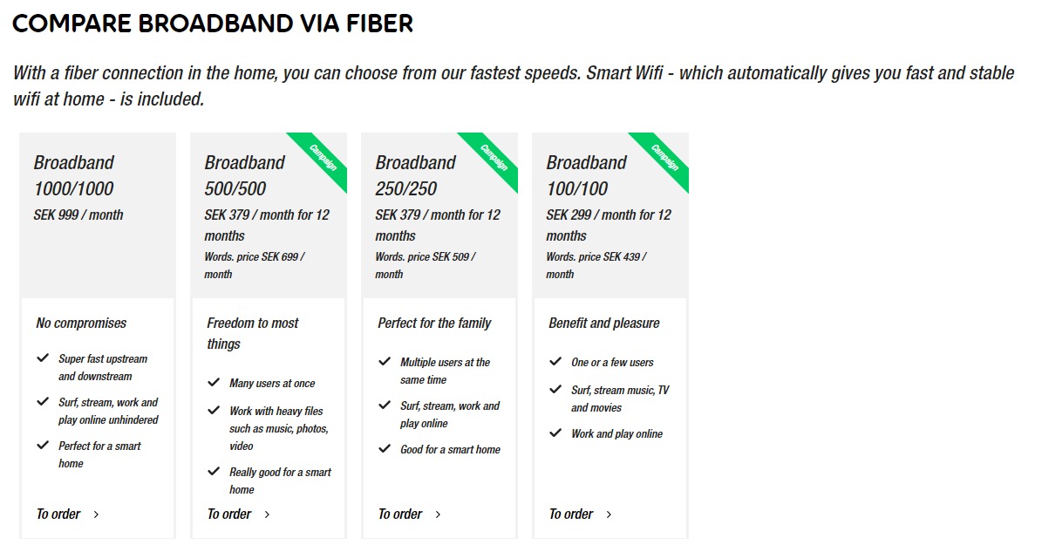Click To order link for Broadband 1000/1000
1042x552 pixels.
pyautogui.click(x=58, y=515)
